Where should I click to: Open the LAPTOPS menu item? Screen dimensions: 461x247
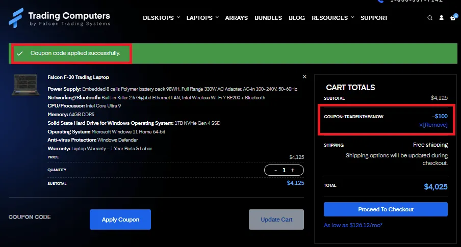[199, 18]
